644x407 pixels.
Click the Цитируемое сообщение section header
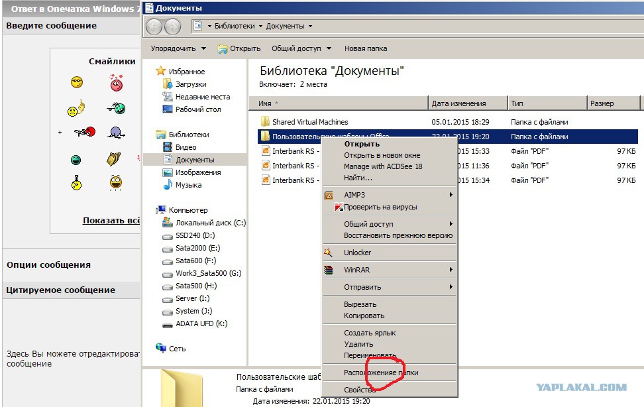[x=60, y=290]
